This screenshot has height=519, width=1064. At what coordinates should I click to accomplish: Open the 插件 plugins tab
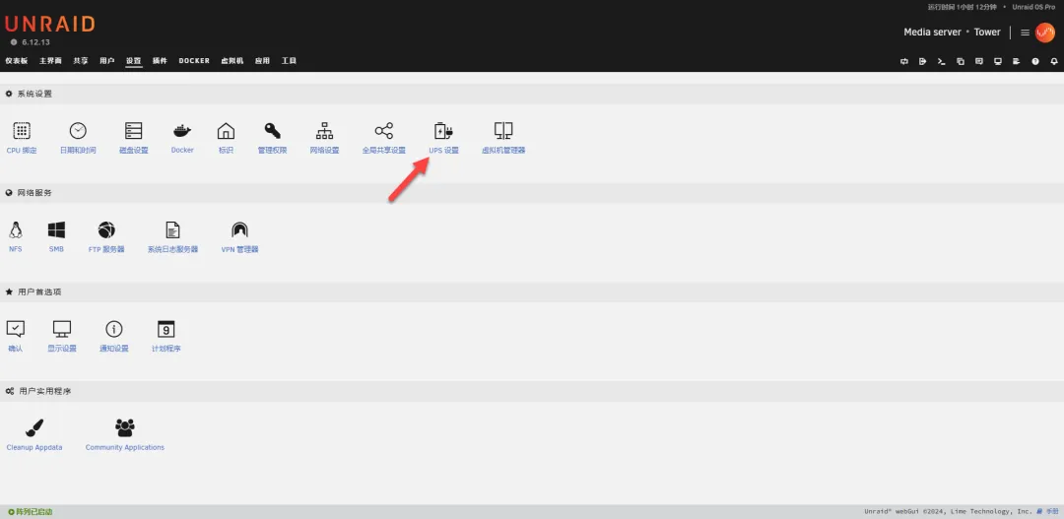tap(160, 61)
